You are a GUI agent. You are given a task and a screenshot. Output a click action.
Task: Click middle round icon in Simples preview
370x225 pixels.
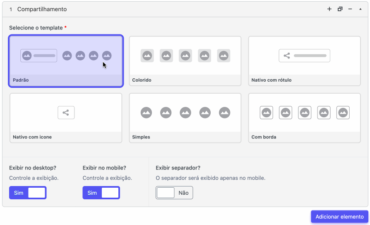point(185,113)
